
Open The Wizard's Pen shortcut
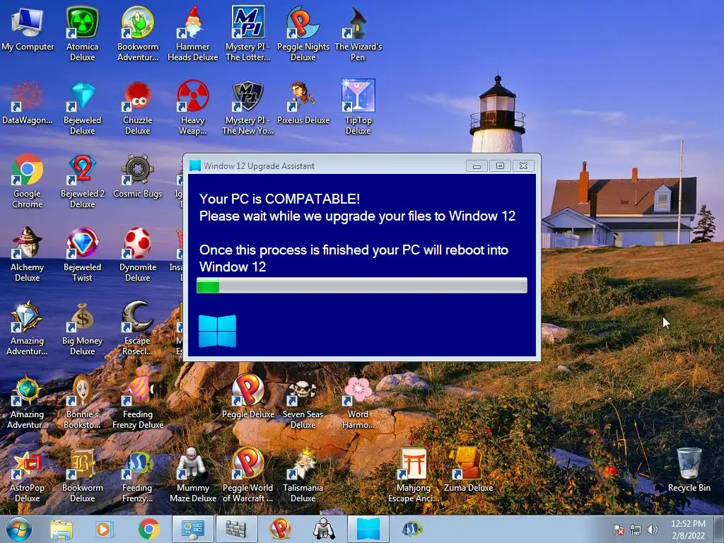[358, 33]
